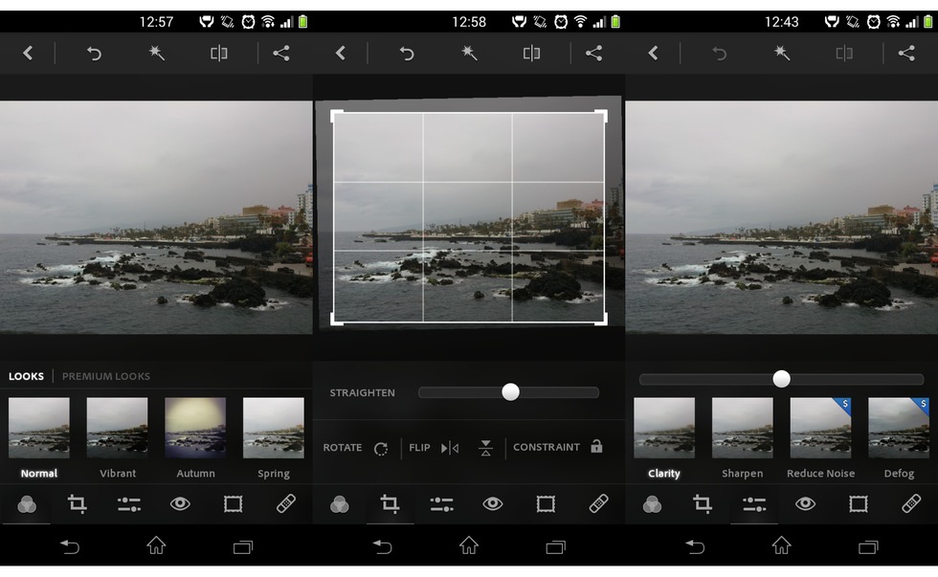Tap auto-enhance magic wand in right screen
Viewport: 938px width, 577px height.
pyautogui.click(x=782, y=54)
